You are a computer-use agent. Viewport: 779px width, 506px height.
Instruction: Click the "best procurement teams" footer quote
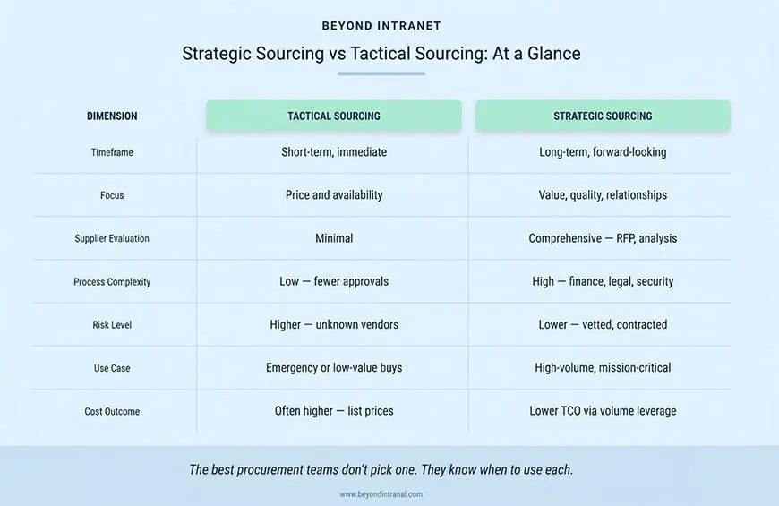click(381, 469)
